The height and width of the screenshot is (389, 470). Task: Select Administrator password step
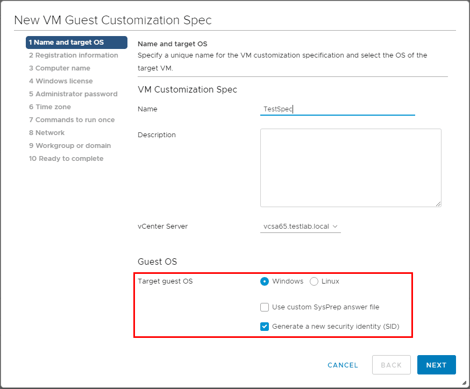tap(73, 94)
